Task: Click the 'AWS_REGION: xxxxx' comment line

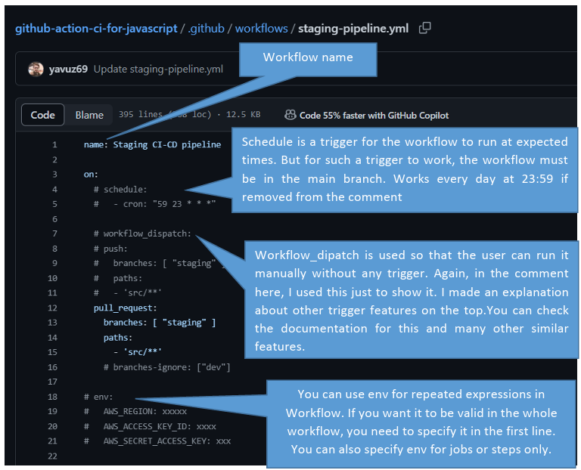Action: tap(135, 411)
